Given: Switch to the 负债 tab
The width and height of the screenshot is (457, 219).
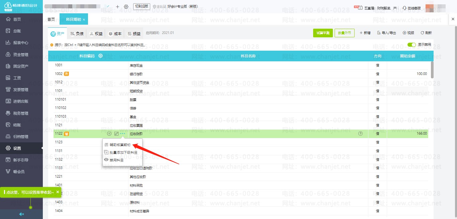Looking at the screenshot, I should [77, 33].
